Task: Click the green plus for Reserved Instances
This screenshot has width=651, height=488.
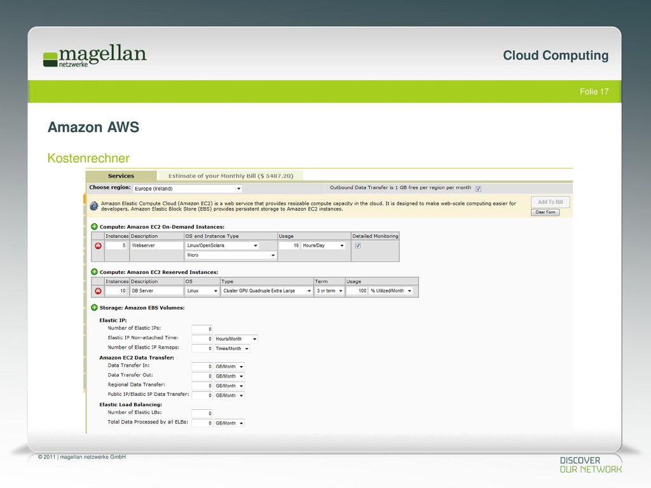Action: tap(94, 272)
